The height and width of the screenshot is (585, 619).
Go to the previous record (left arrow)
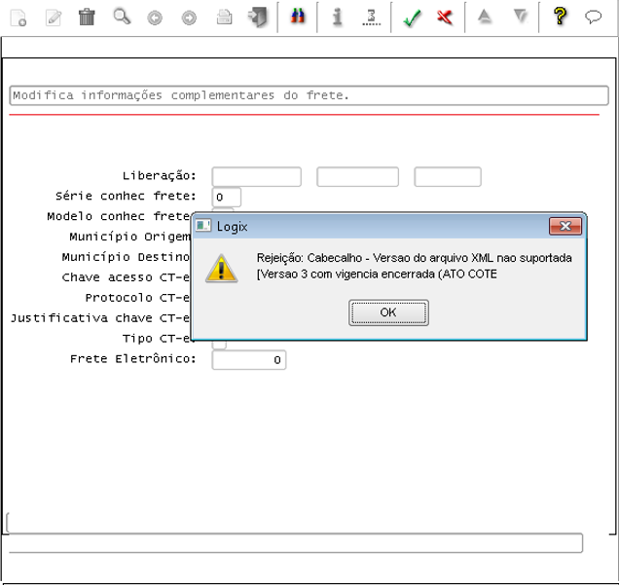(x=155, y=18)
